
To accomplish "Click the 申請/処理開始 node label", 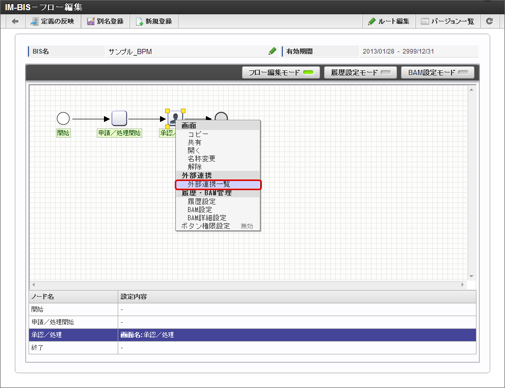I will tap(119, 133).
